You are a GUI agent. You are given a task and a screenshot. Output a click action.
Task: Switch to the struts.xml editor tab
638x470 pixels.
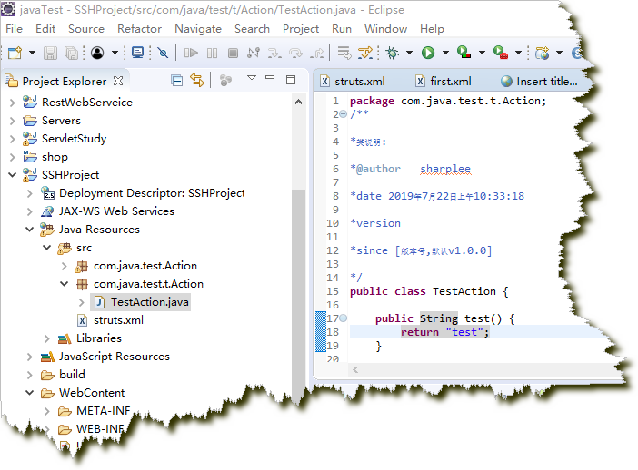pyautogui.click(x=360, y=81)
